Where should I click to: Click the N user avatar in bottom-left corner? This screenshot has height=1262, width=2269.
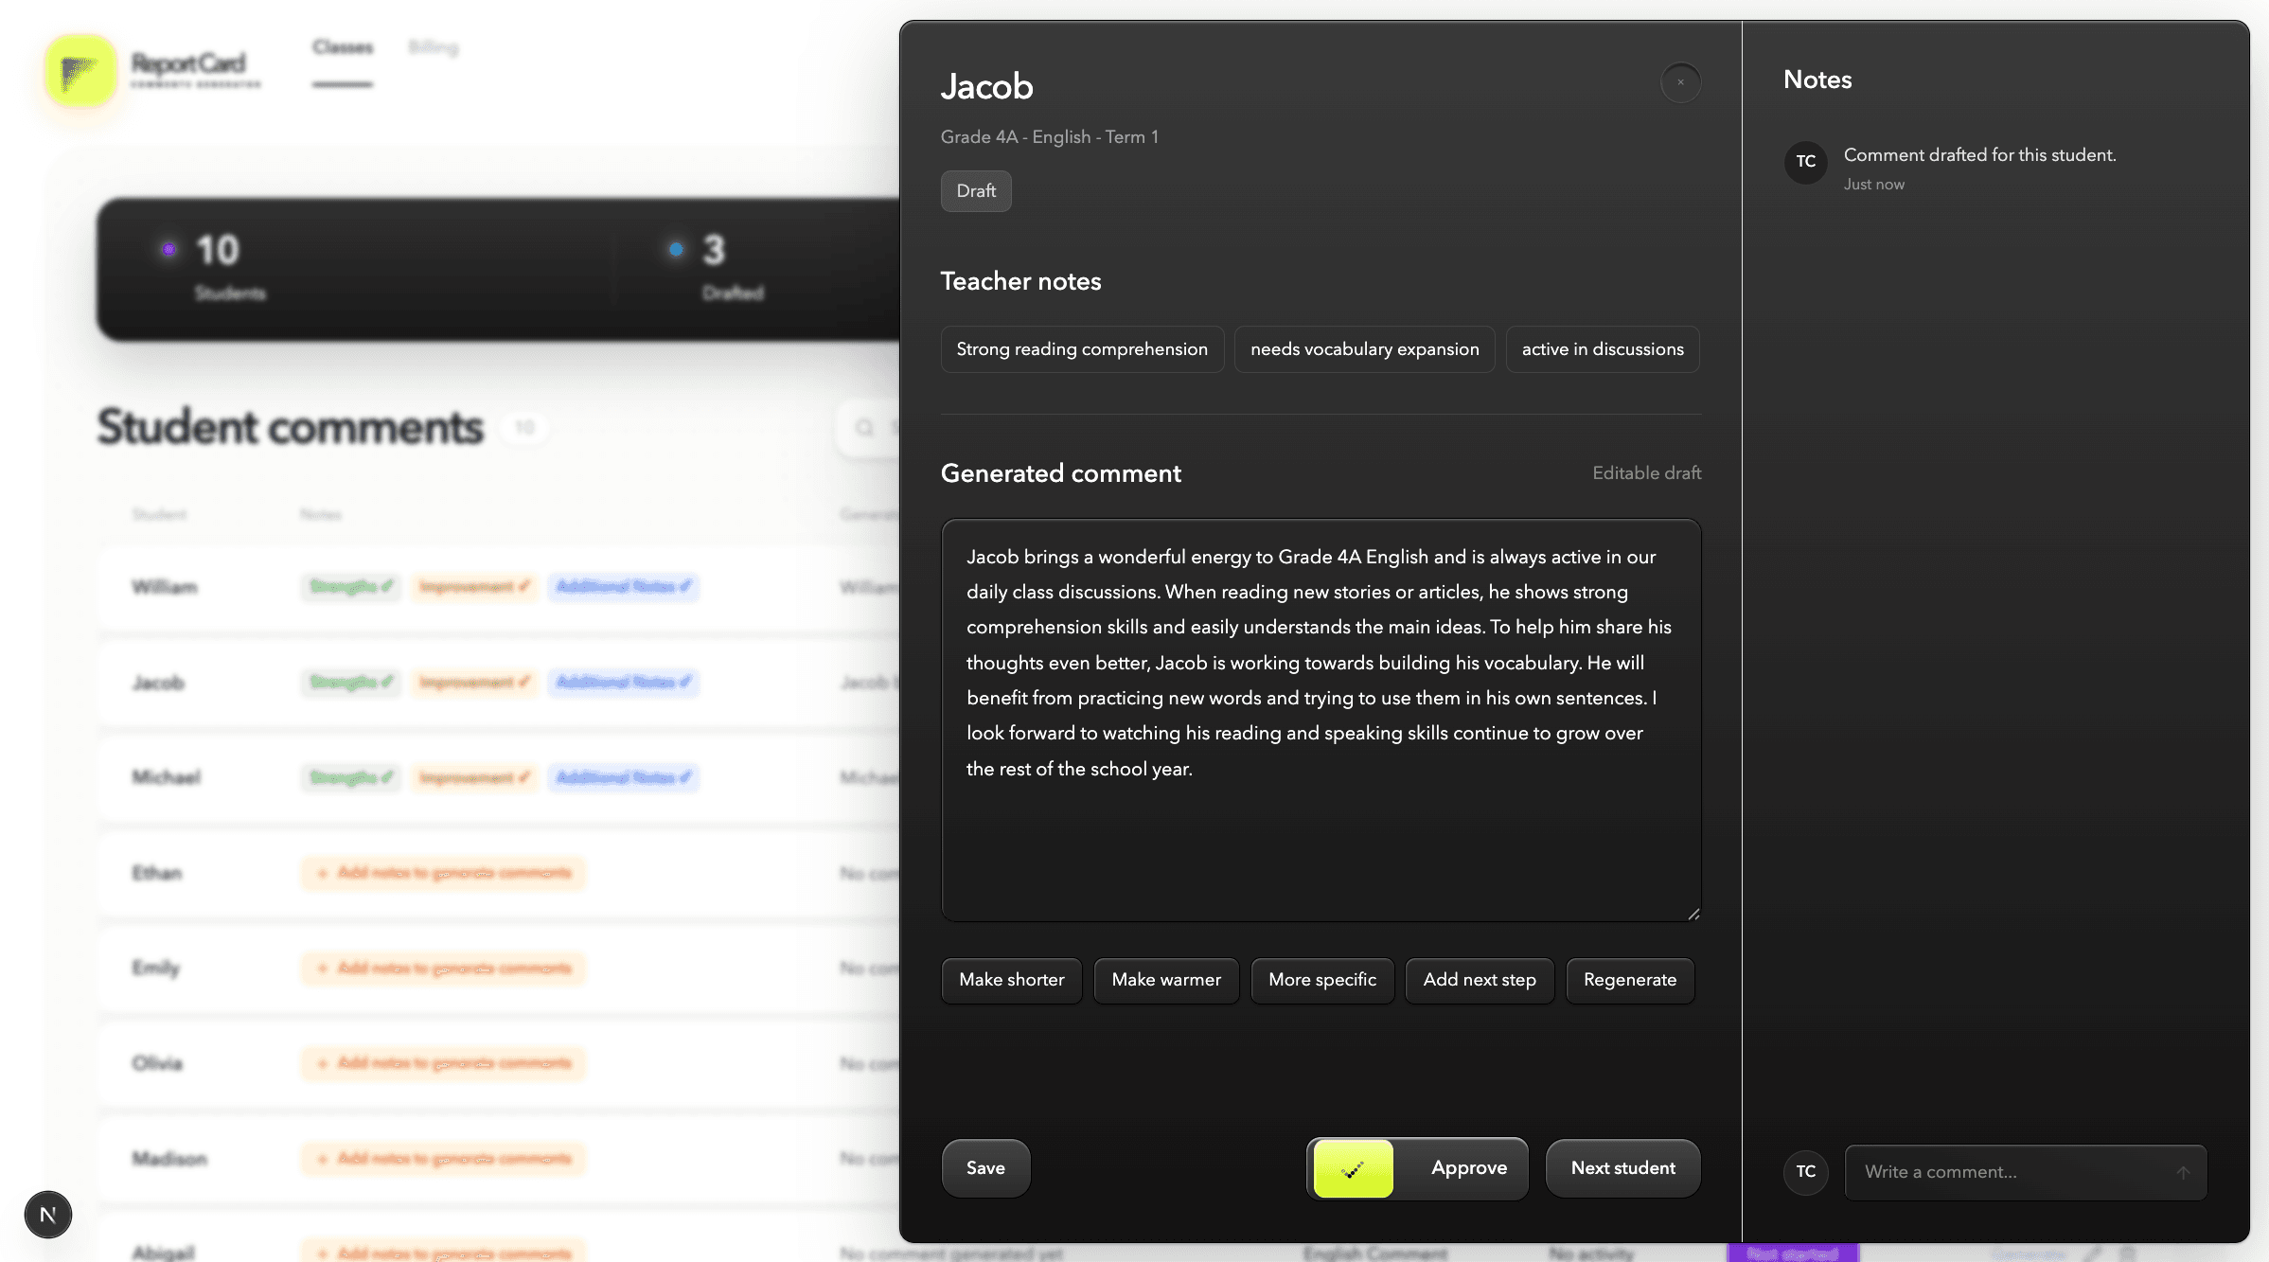coord(47,1215)
